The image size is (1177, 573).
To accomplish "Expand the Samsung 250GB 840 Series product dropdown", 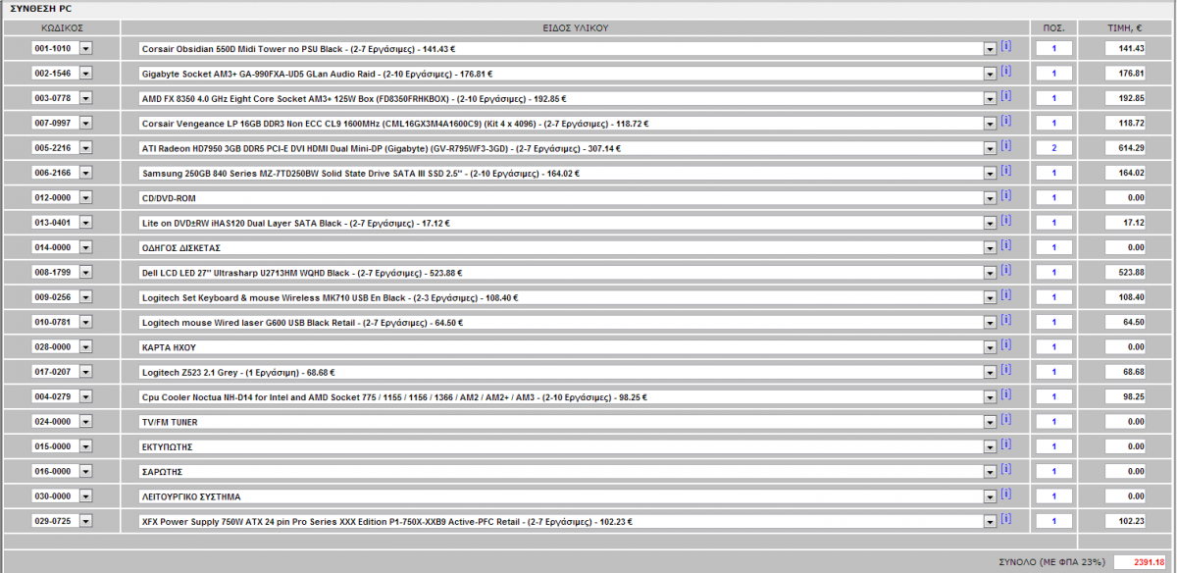I will 990,173.
